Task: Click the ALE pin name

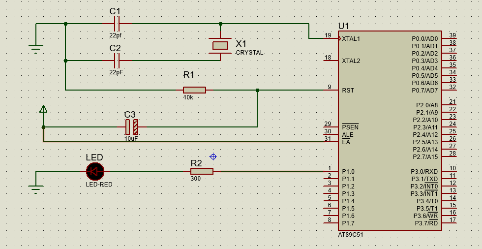Action: tap(348, 135)
